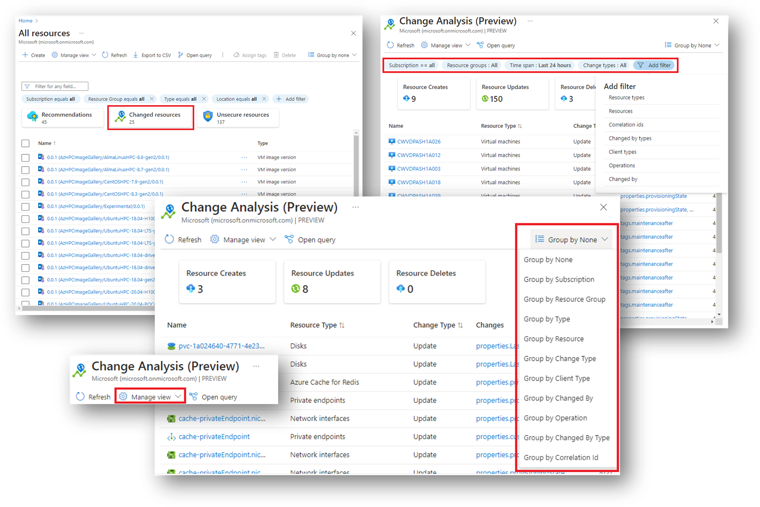Click ellipsis in bottom-left Change Analysis panel

pyautogui.click(x=256, y=366)
